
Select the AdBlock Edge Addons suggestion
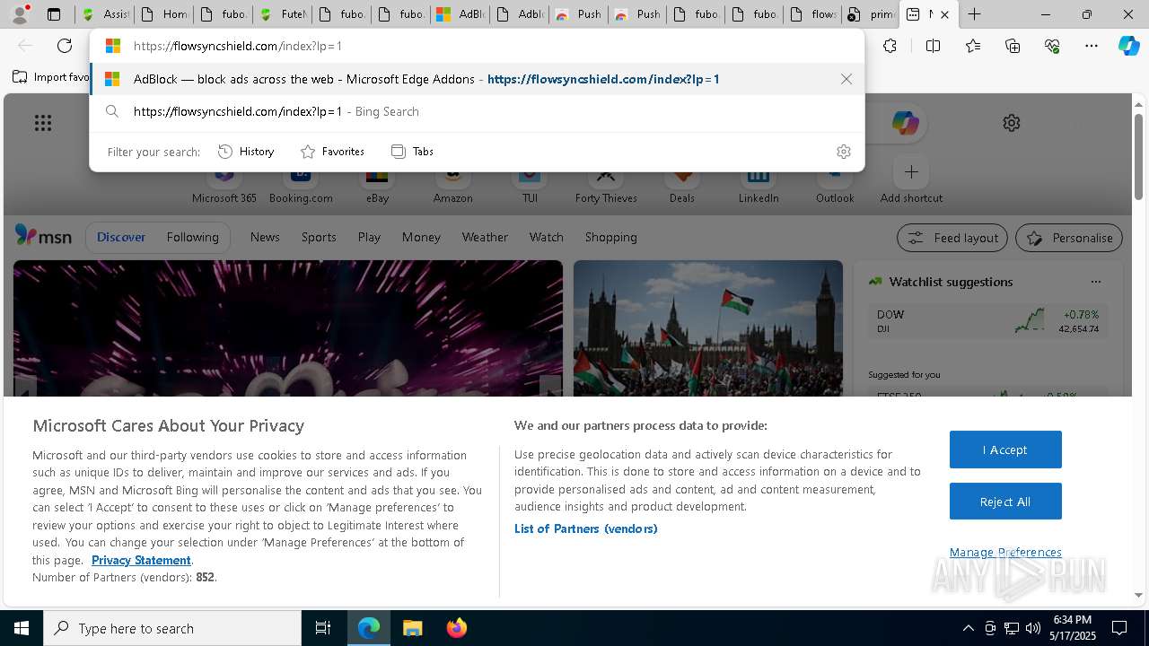pos(477,79)
